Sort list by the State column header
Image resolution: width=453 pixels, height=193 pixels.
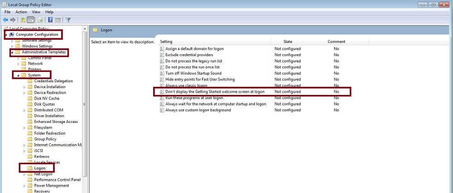(288, 42)
